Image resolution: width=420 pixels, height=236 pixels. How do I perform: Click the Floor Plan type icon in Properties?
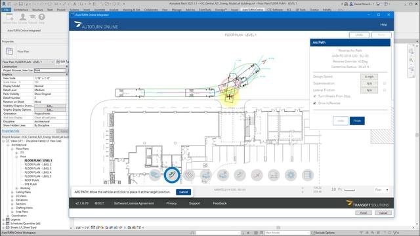pos(9,51)
